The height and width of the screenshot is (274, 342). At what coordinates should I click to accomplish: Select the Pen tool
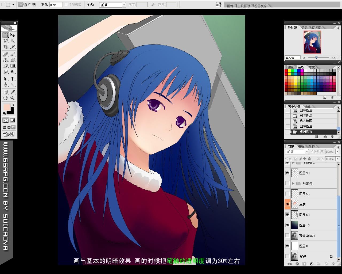6,85
